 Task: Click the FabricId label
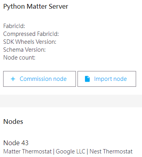(x=14, y=26)
